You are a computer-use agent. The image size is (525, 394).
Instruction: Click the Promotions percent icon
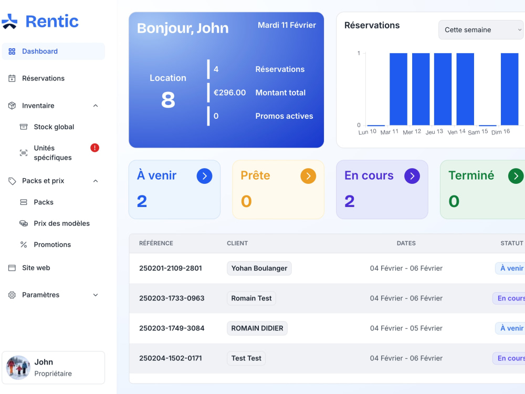pos(24,245)
